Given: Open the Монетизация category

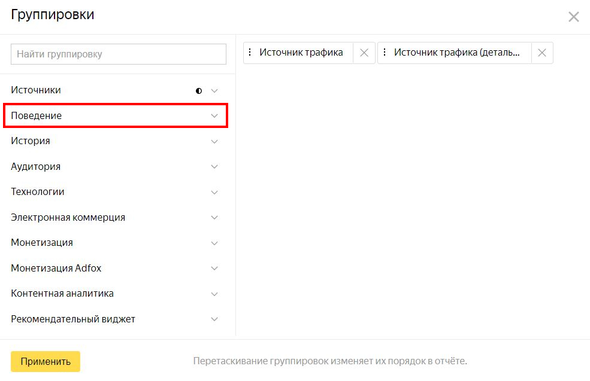Looking at the screenshot, I should pyautogui.click(x=42, y=243).
